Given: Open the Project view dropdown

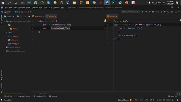Looking at the screenshot, I should pyautogui.click(x=9, y=16).
